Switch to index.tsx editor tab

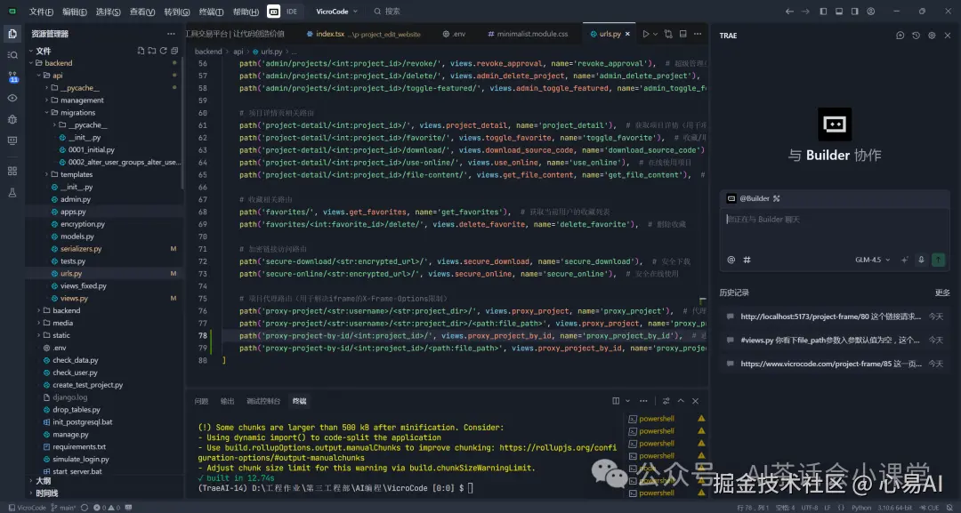[x=363, y=34]
